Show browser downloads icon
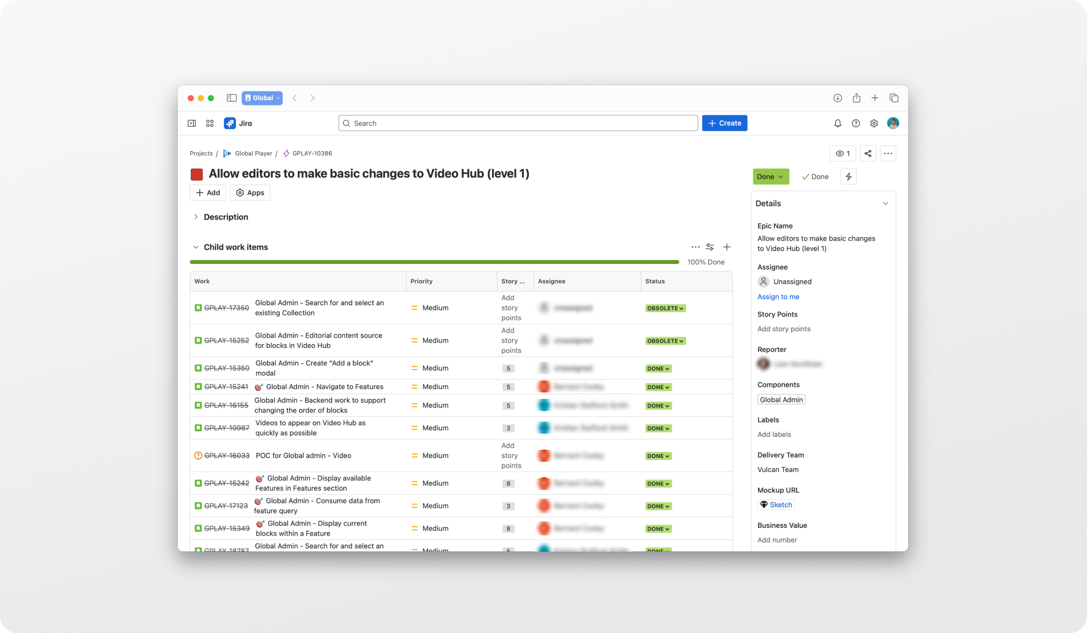This screenshot has height=633, width=1087. click(838, 98)
